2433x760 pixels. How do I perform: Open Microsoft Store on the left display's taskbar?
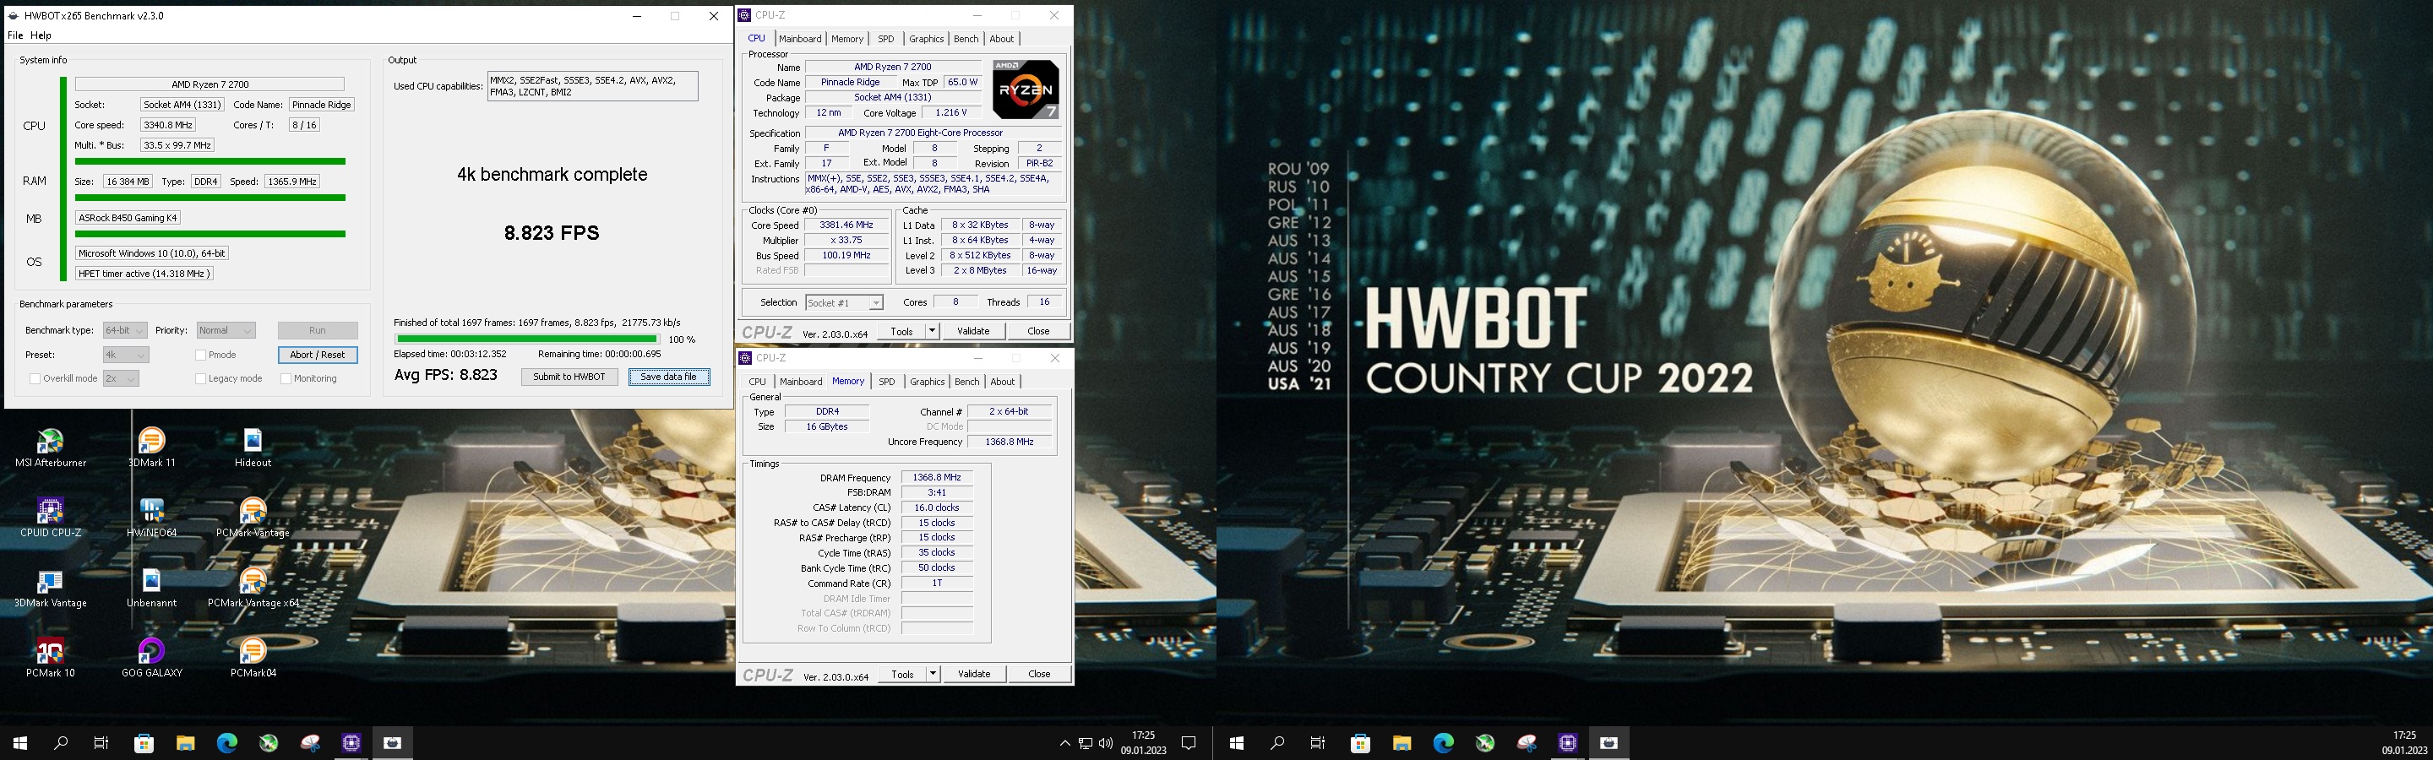coord(144,743)
